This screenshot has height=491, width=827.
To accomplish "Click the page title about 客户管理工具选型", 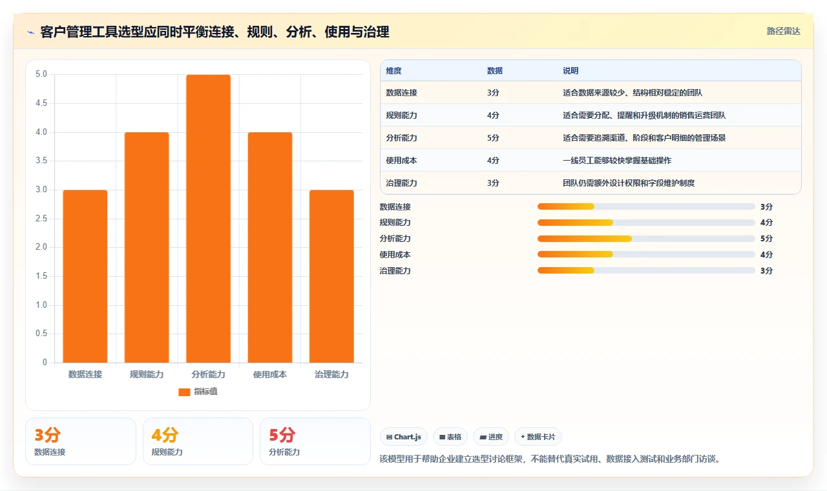I will pyautogui.click(x=215, y=32).
